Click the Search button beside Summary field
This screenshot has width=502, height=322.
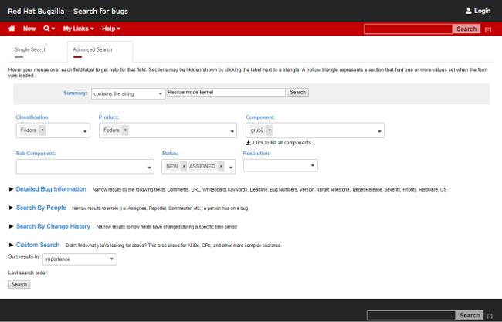(x=298, y=92)
